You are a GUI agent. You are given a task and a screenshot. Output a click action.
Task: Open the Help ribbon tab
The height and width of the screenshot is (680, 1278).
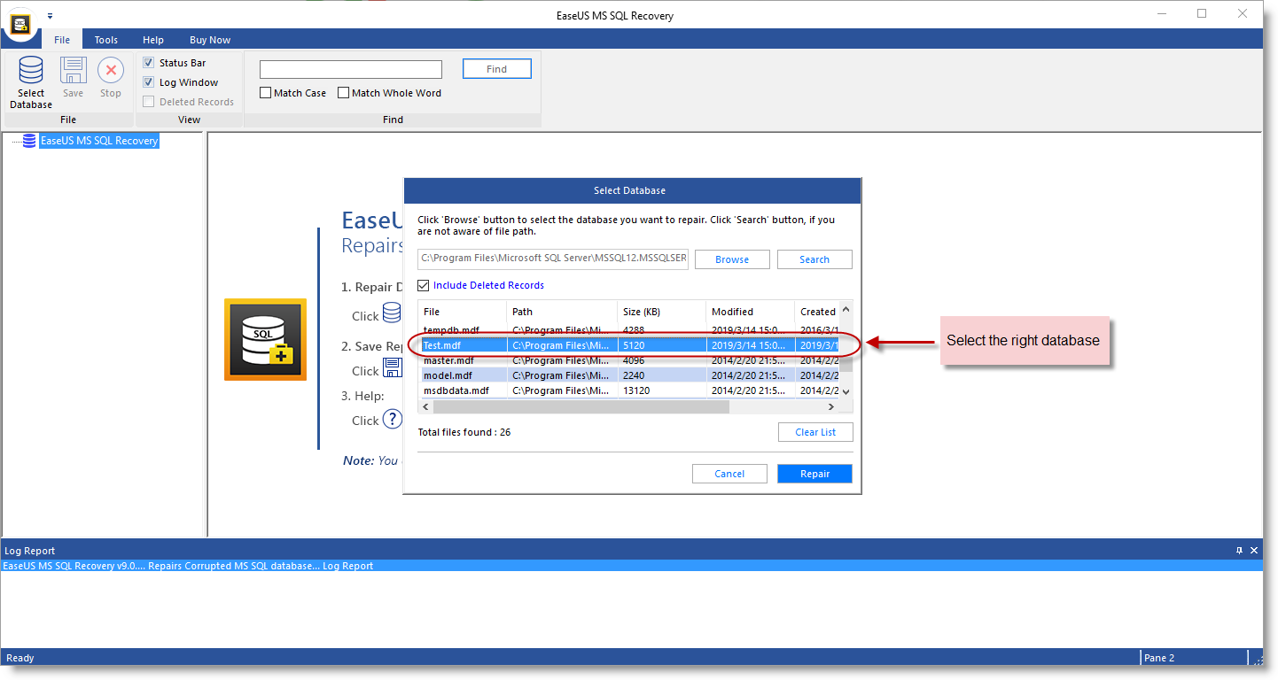tap(153, 40)
